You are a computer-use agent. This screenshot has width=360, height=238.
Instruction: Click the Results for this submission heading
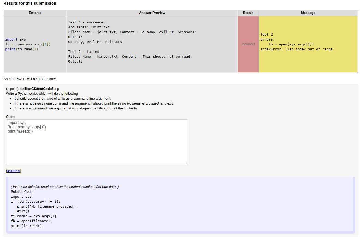(30, 3)
